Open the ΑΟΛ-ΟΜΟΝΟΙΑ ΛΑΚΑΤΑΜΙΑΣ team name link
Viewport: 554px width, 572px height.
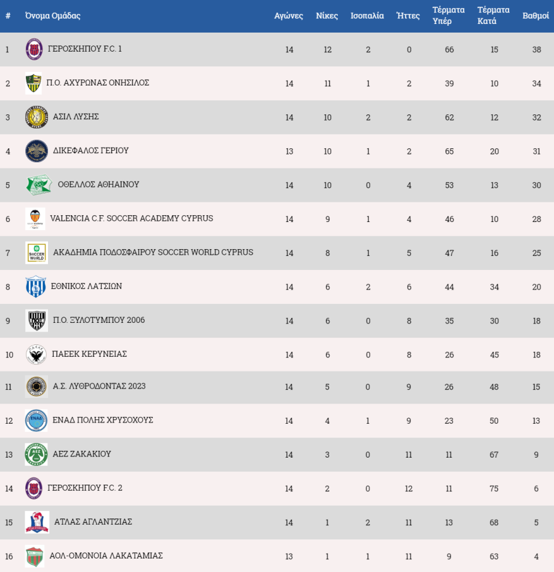106,555
